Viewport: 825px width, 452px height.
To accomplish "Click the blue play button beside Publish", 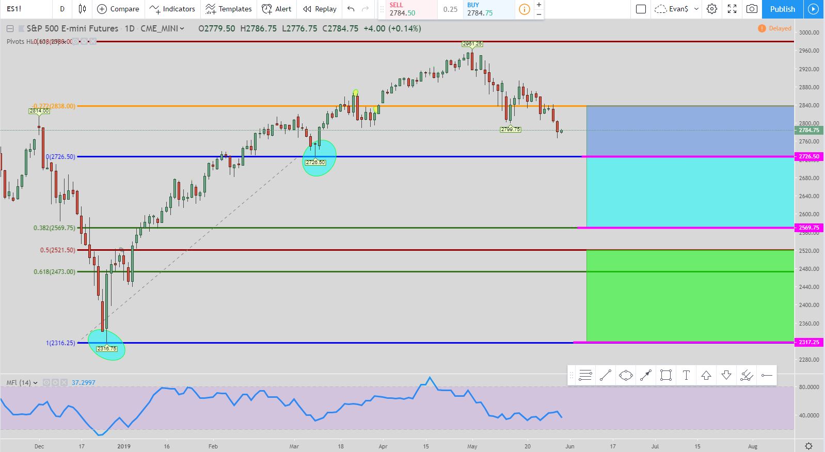I will coord(813,9).
